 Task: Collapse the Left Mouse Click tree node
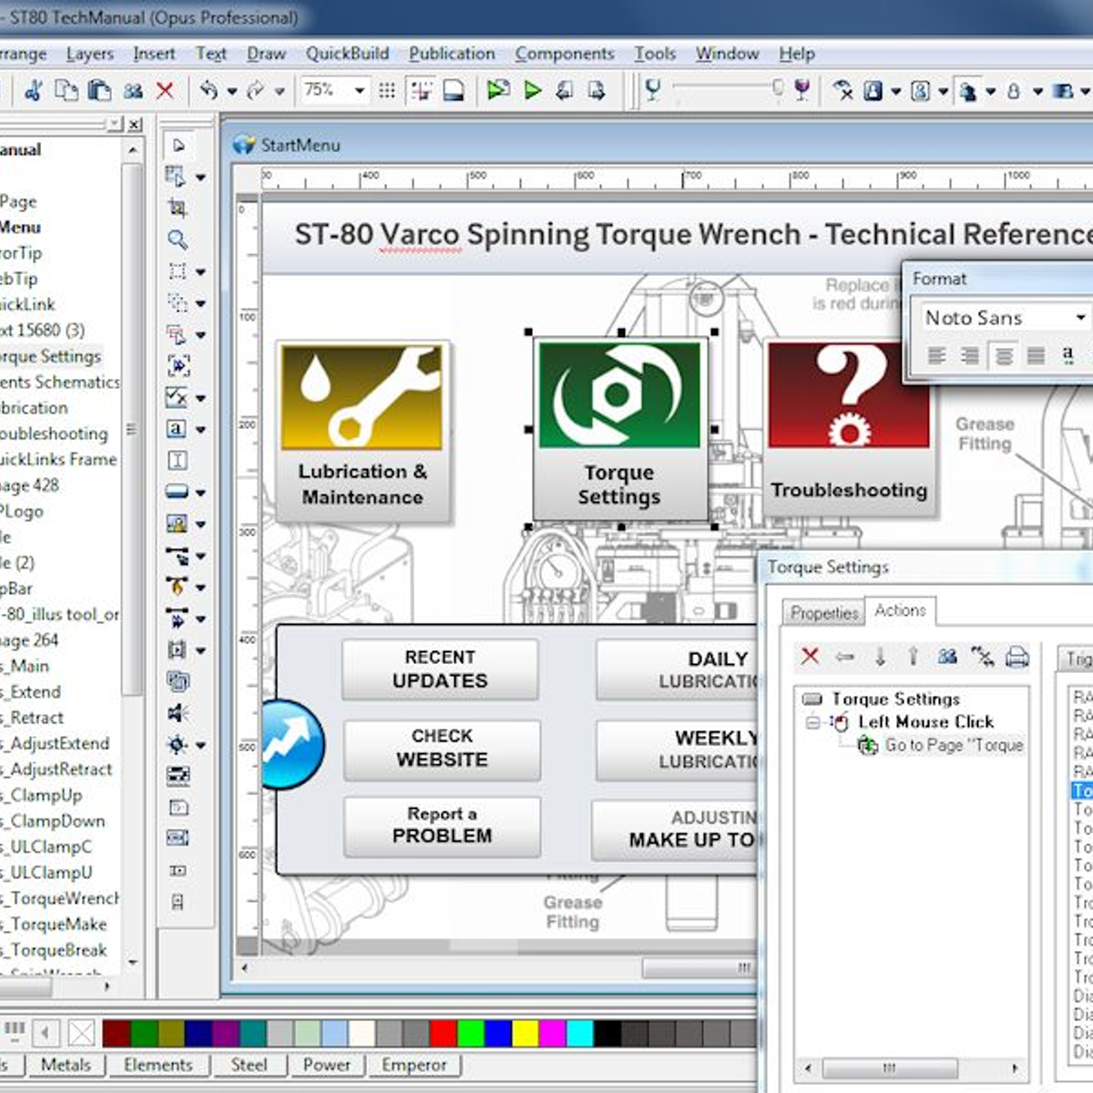click(x=811, y=722)
